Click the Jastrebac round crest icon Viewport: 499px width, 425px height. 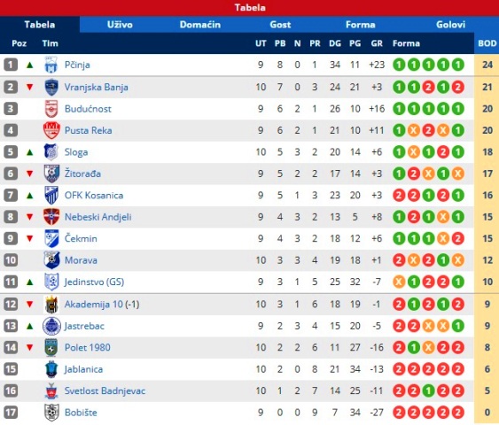click(51, 326)
